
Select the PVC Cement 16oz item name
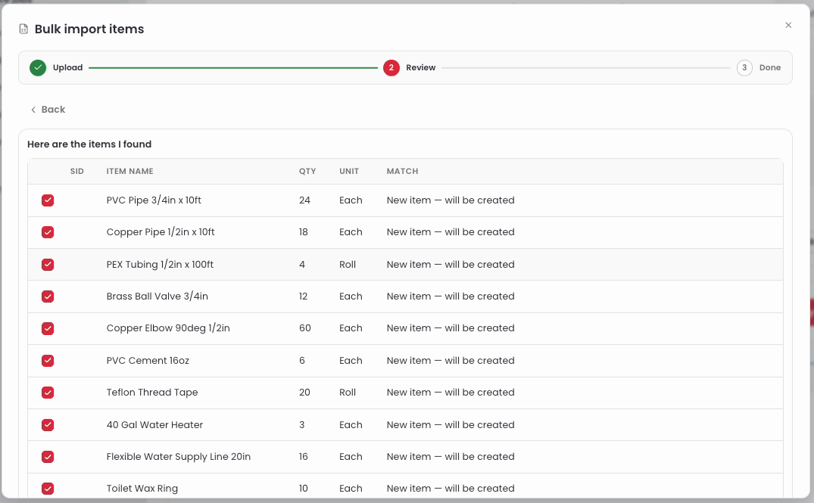tap(148, 361)
